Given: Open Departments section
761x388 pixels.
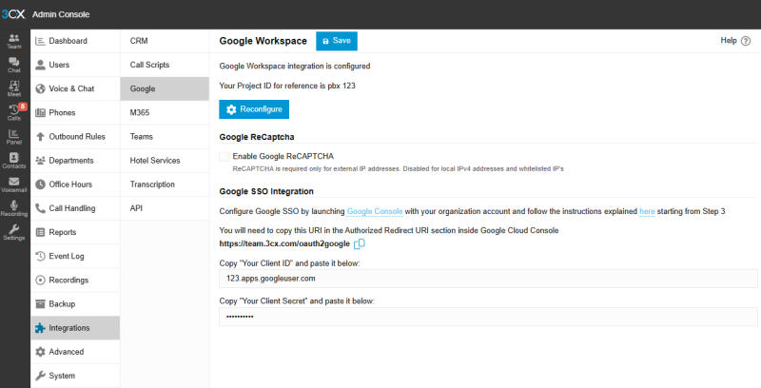Looking at the screenshot, I should [x=75, y=161].
